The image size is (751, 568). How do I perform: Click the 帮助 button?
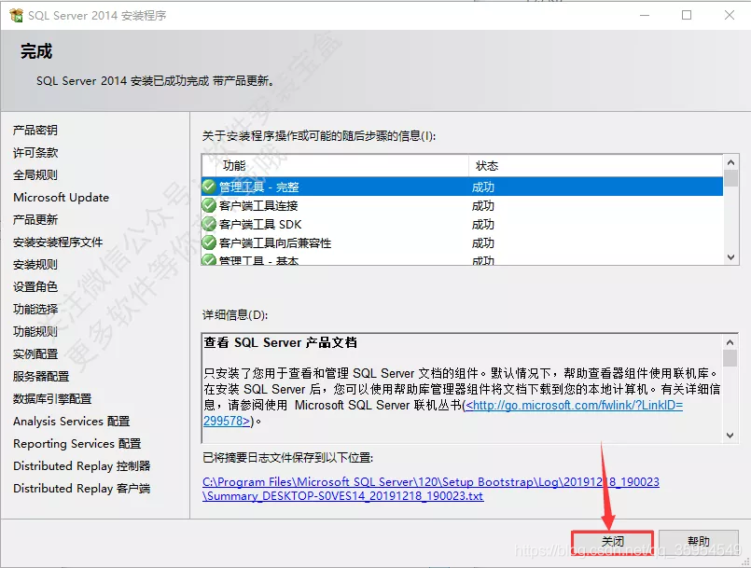[x=699, y=542]
